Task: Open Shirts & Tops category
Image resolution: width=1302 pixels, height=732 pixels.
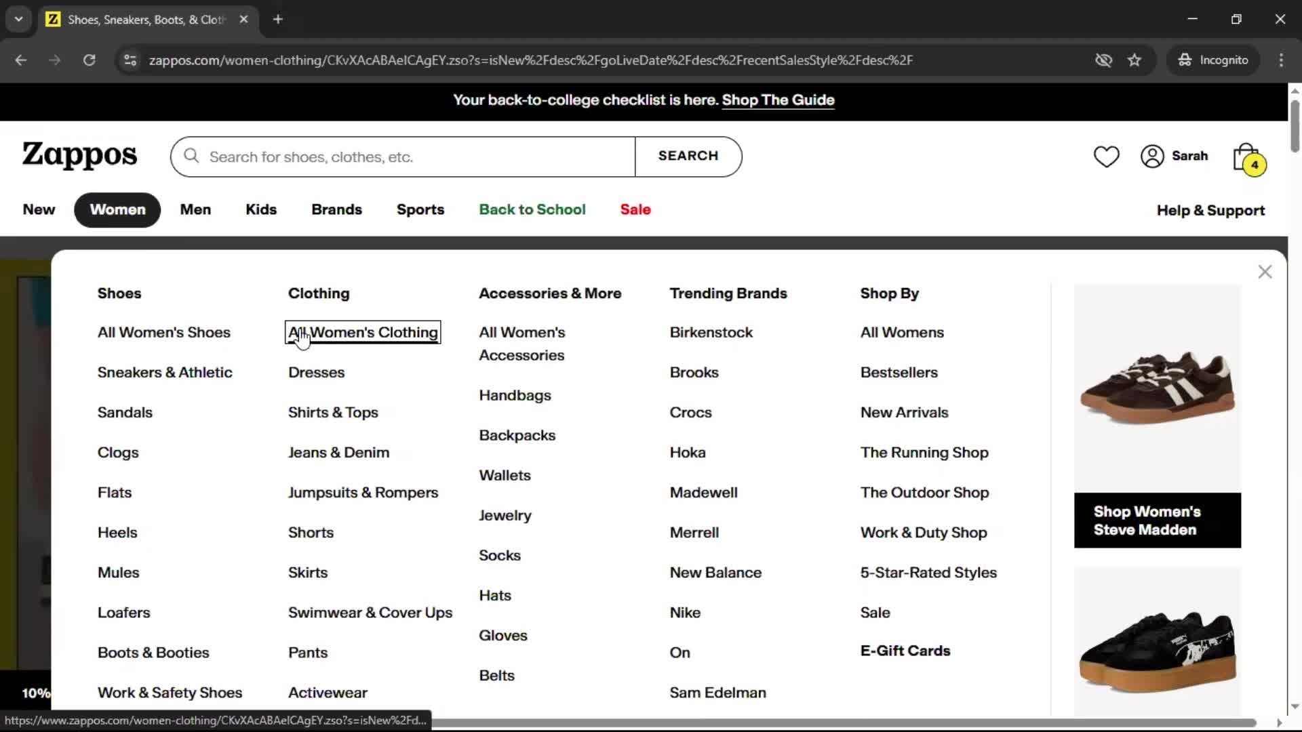Action: coord(333,412)
